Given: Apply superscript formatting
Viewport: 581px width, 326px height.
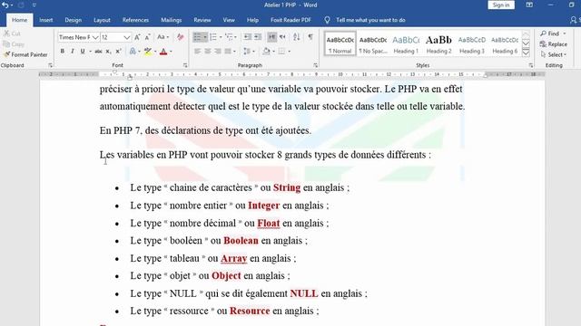Looking at the screenshot, I should pyautogui.click(x=118, y=52).
